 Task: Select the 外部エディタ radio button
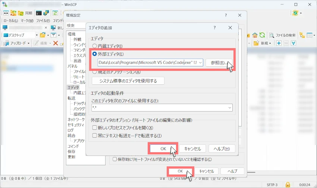tap(94, 54)
